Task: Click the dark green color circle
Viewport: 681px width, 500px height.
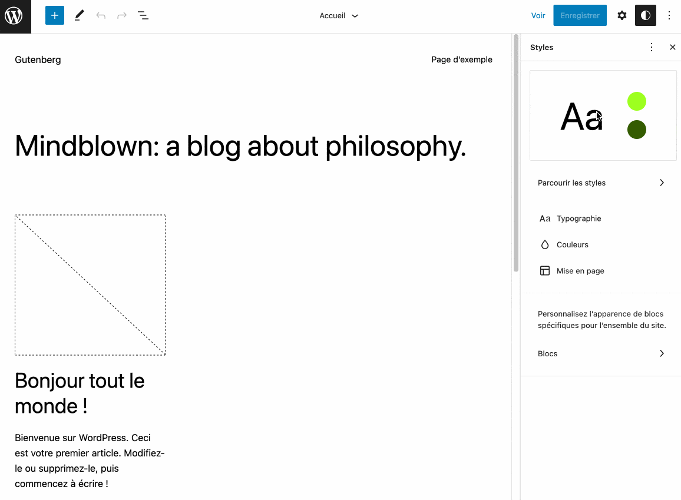Action: point(637,130)
